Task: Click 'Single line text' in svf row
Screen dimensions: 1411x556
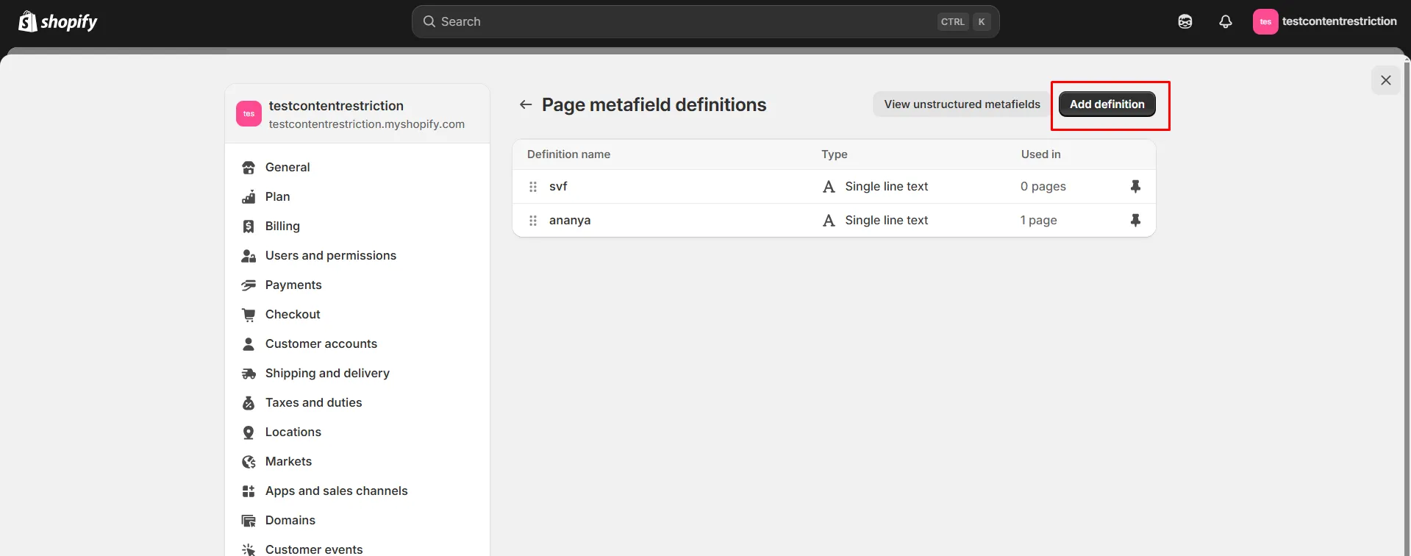Action: [886, 187]
